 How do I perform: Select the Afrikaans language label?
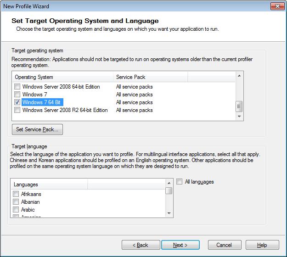[x=31, y=194]
